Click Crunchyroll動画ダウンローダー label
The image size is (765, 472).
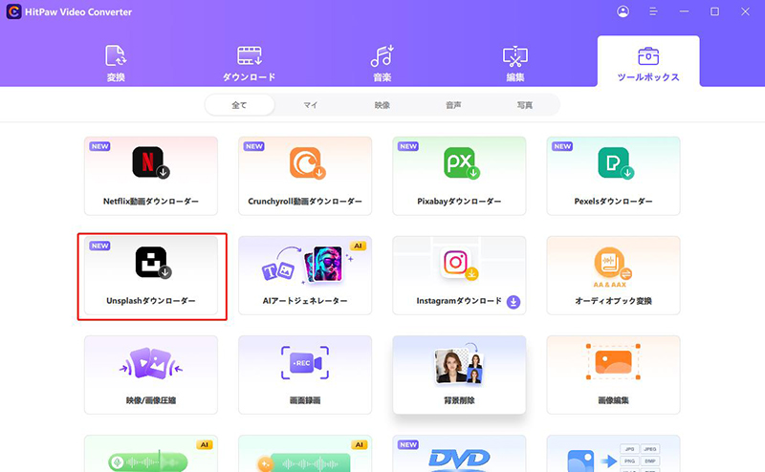click(x=305, y=202)
